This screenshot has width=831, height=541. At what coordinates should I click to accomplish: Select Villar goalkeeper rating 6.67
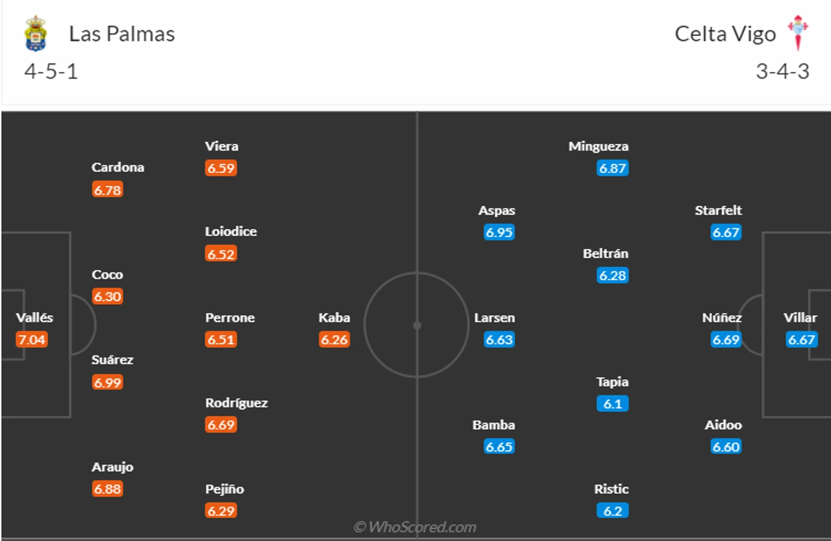pyautogui.click(x=801, y=340)
